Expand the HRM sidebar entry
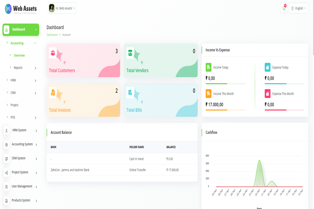The image size is (314, 209). (13, 80)
